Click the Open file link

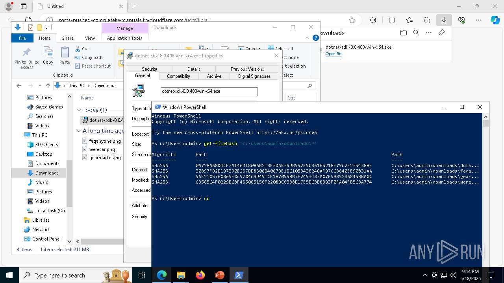click(x=334, y=54)
